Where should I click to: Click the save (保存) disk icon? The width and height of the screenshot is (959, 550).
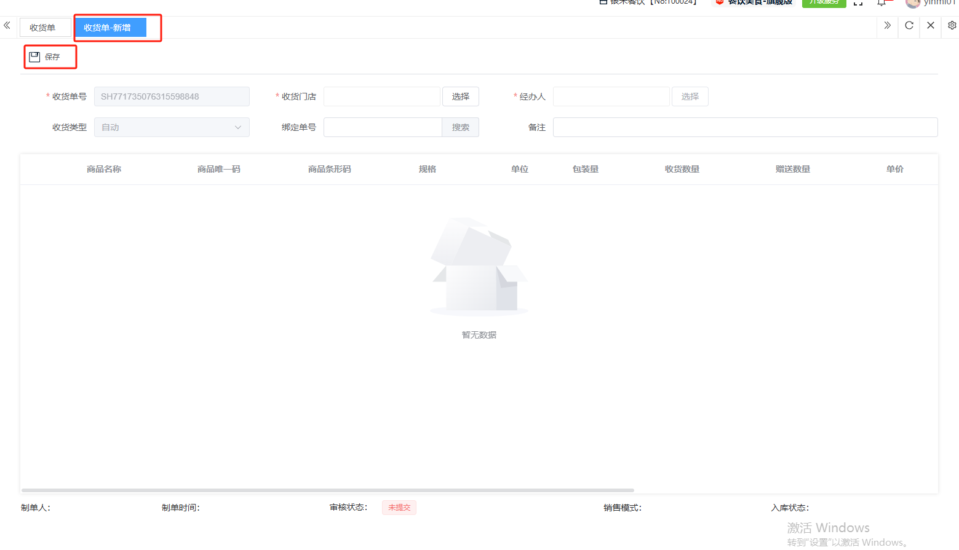pos(35,57)
